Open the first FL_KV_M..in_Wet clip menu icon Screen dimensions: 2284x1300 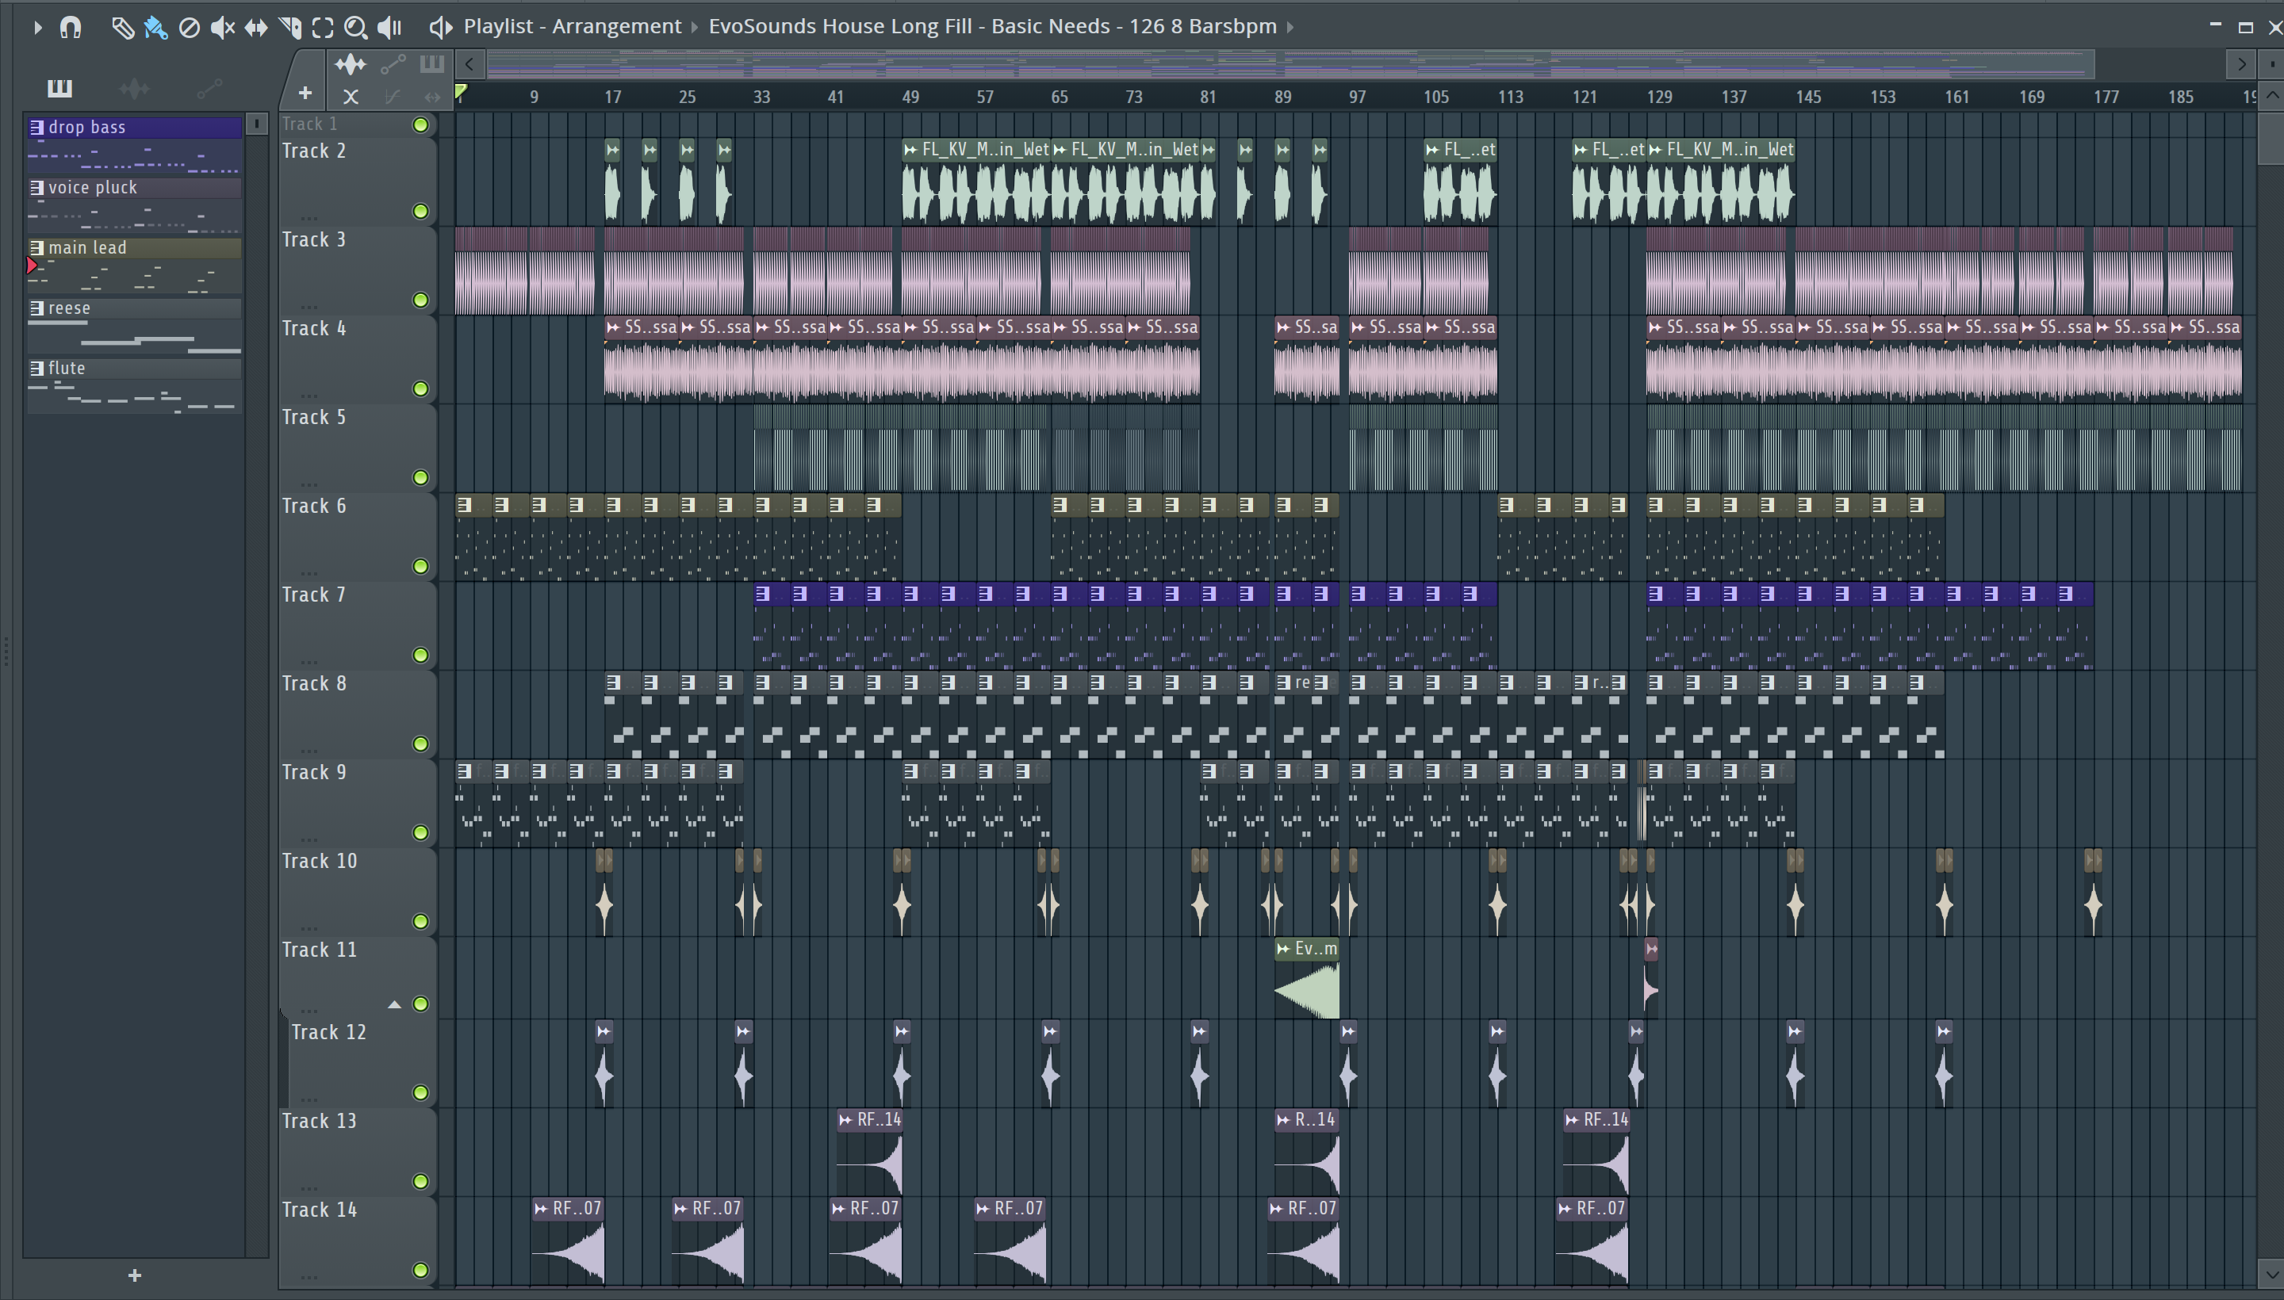910,150
